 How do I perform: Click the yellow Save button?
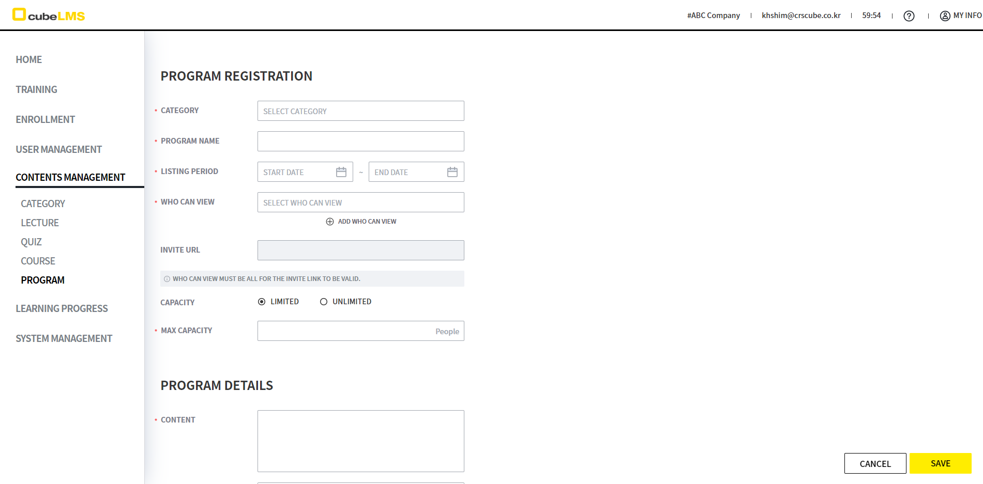[940, 463]
